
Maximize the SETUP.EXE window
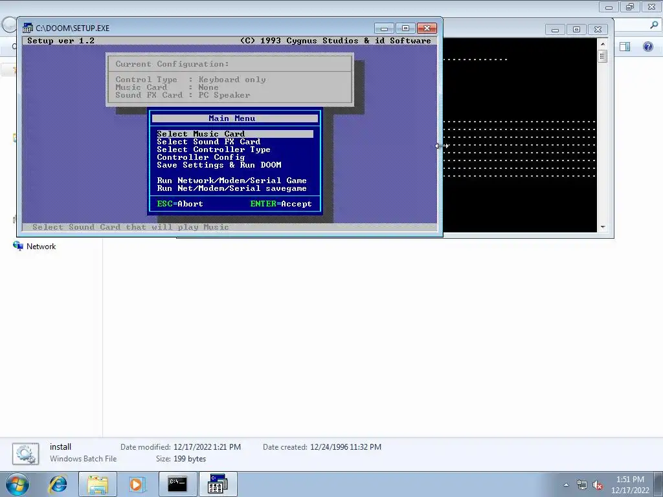[x=405, y=28]
